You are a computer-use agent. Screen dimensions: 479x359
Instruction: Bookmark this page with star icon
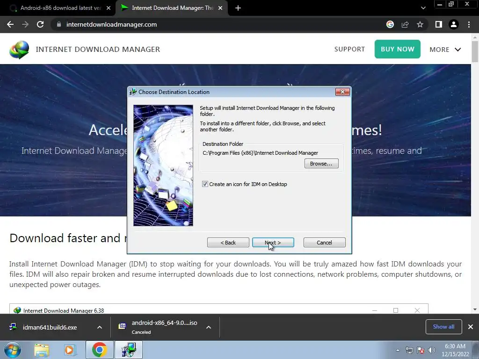(x=420, y=24)
